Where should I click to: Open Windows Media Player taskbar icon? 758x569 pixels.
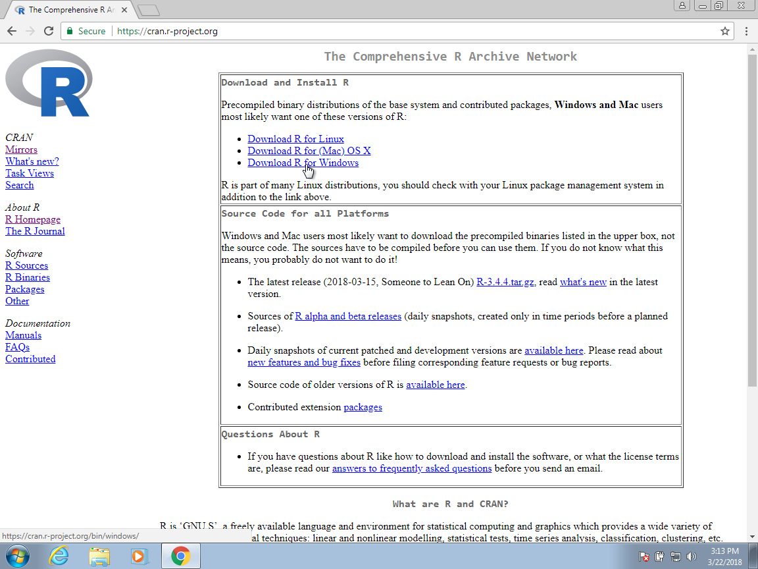139,556
